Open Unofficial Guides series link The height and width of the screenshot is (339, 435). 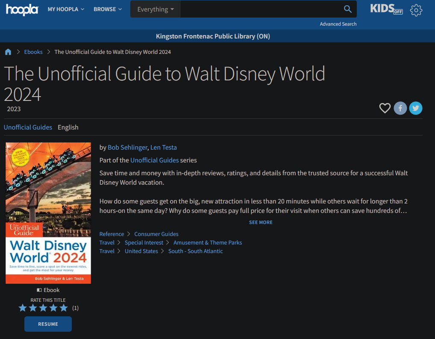click(155, 160)
